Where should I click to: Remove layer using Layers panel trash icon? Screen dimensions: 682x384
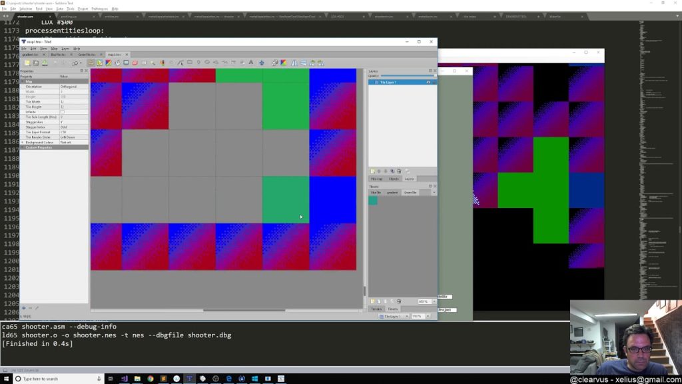(399, 171)
